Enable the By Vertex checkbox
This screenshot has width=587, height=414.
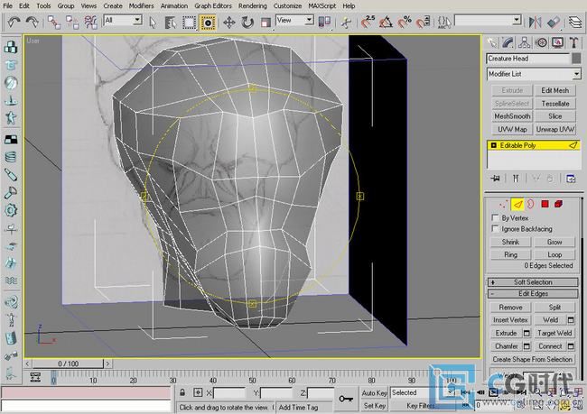[495, 217]
